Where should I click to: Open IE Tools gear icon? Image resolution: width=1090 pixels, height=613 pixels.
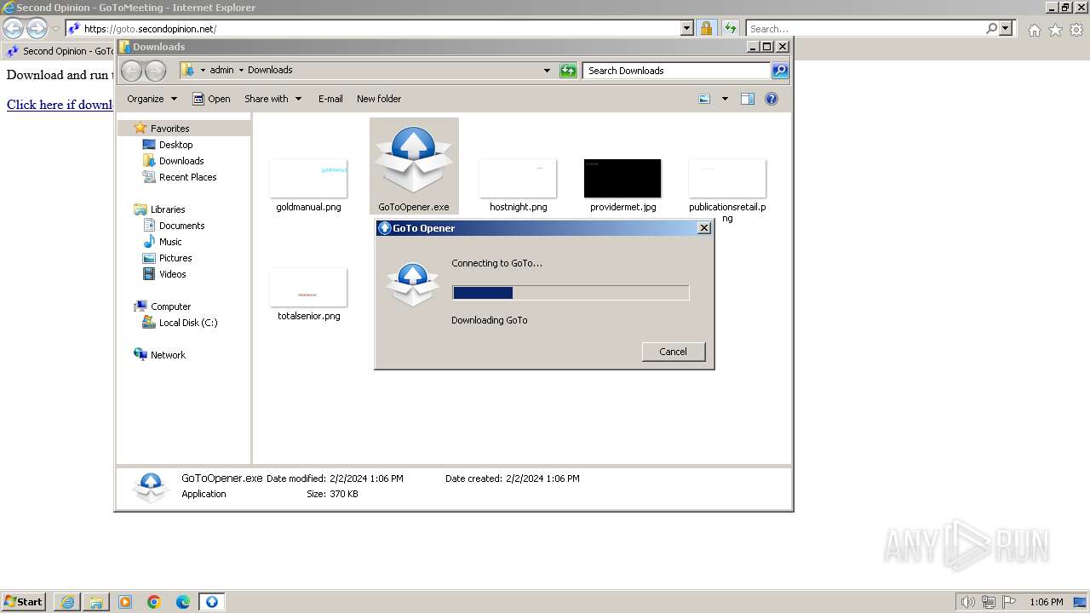tap(1076, 30)
